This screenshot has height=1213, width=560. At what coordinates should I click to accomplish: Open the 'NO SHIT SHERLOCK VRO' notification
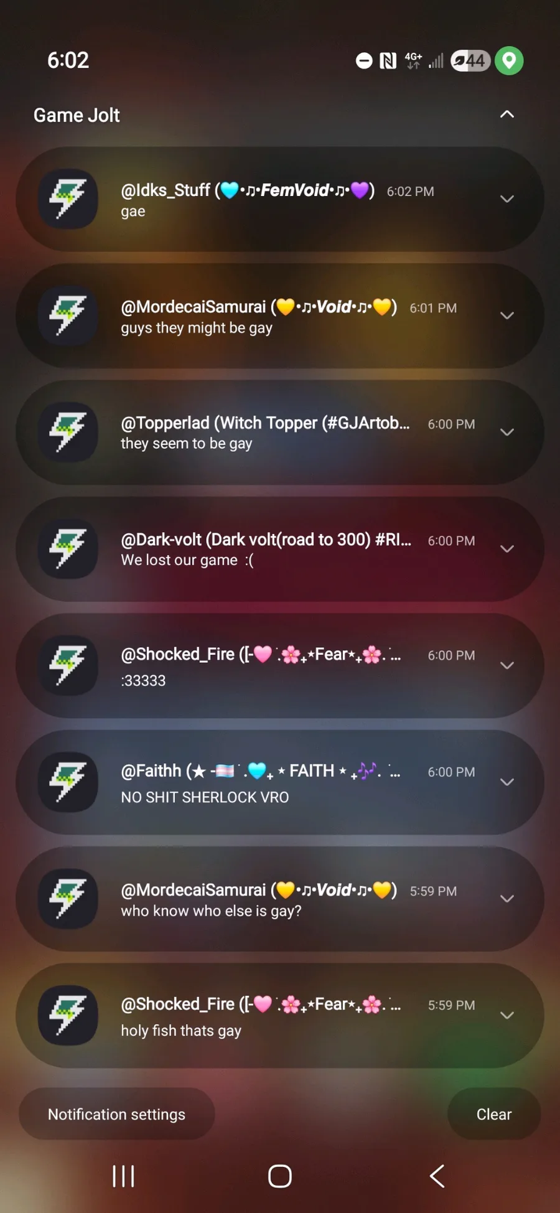280,782
